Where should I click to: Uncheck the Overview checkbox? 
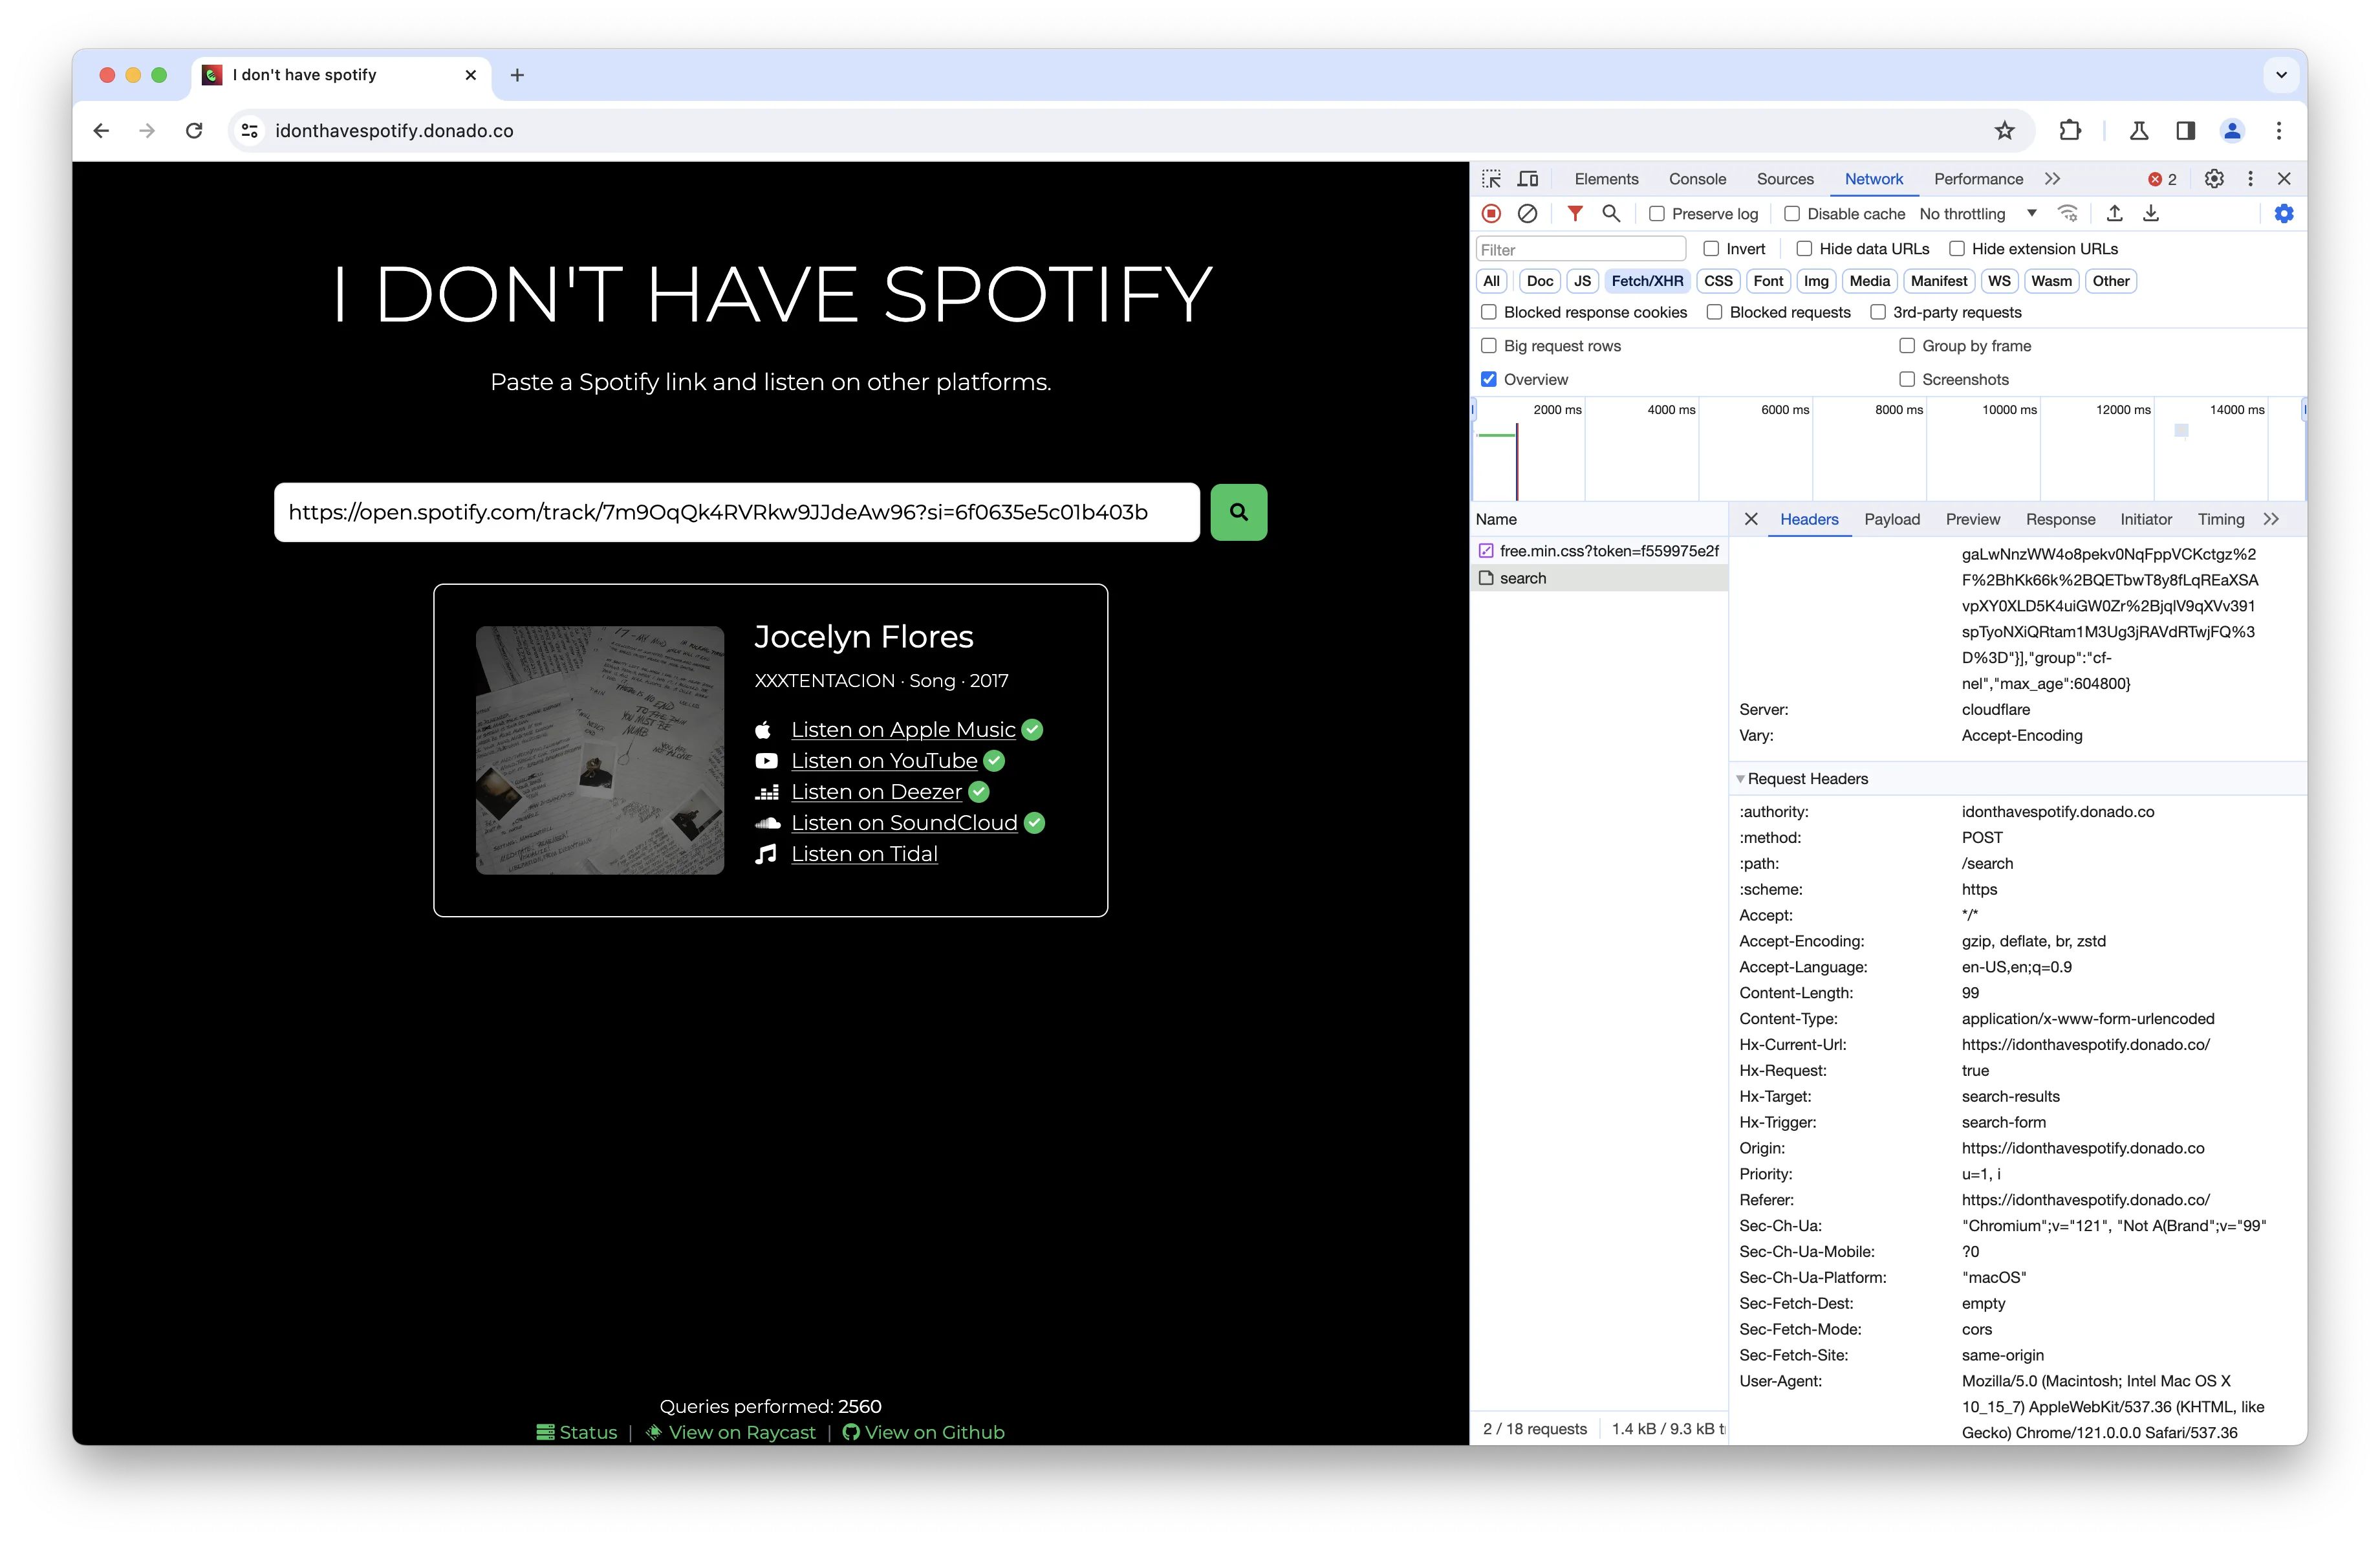tap(1489, 379)
